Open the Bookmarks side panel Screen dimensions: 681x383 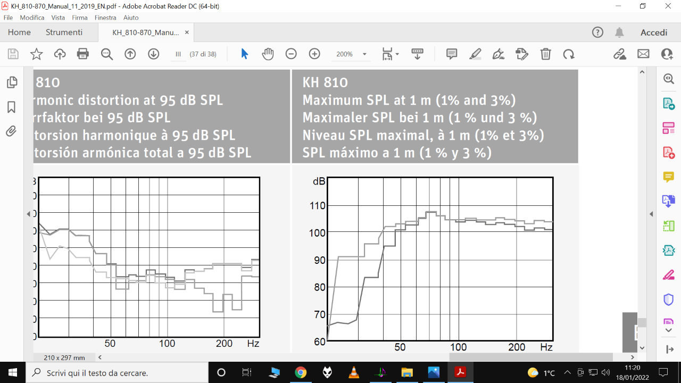tap(11, 107)
